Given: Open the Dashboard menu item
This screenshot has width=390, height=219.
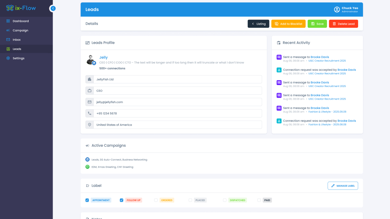Looking at the screenshot, I should pyautogui.click(x=20, y=21).
